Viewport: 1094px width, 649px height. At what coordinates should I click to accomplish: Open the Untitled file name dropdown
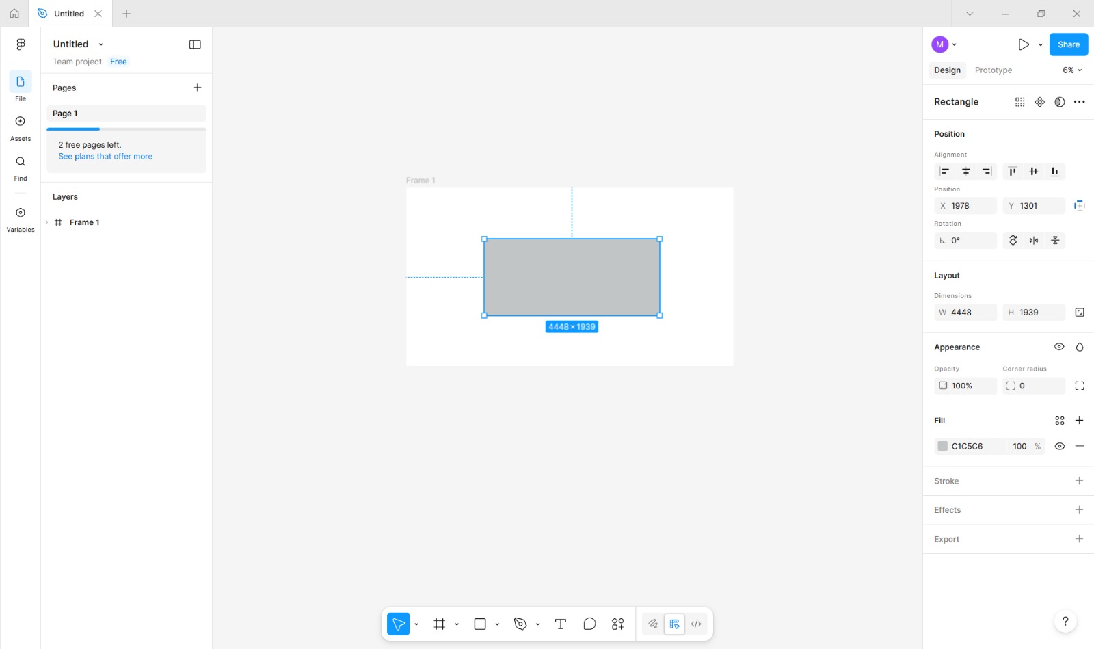[101, 44]
